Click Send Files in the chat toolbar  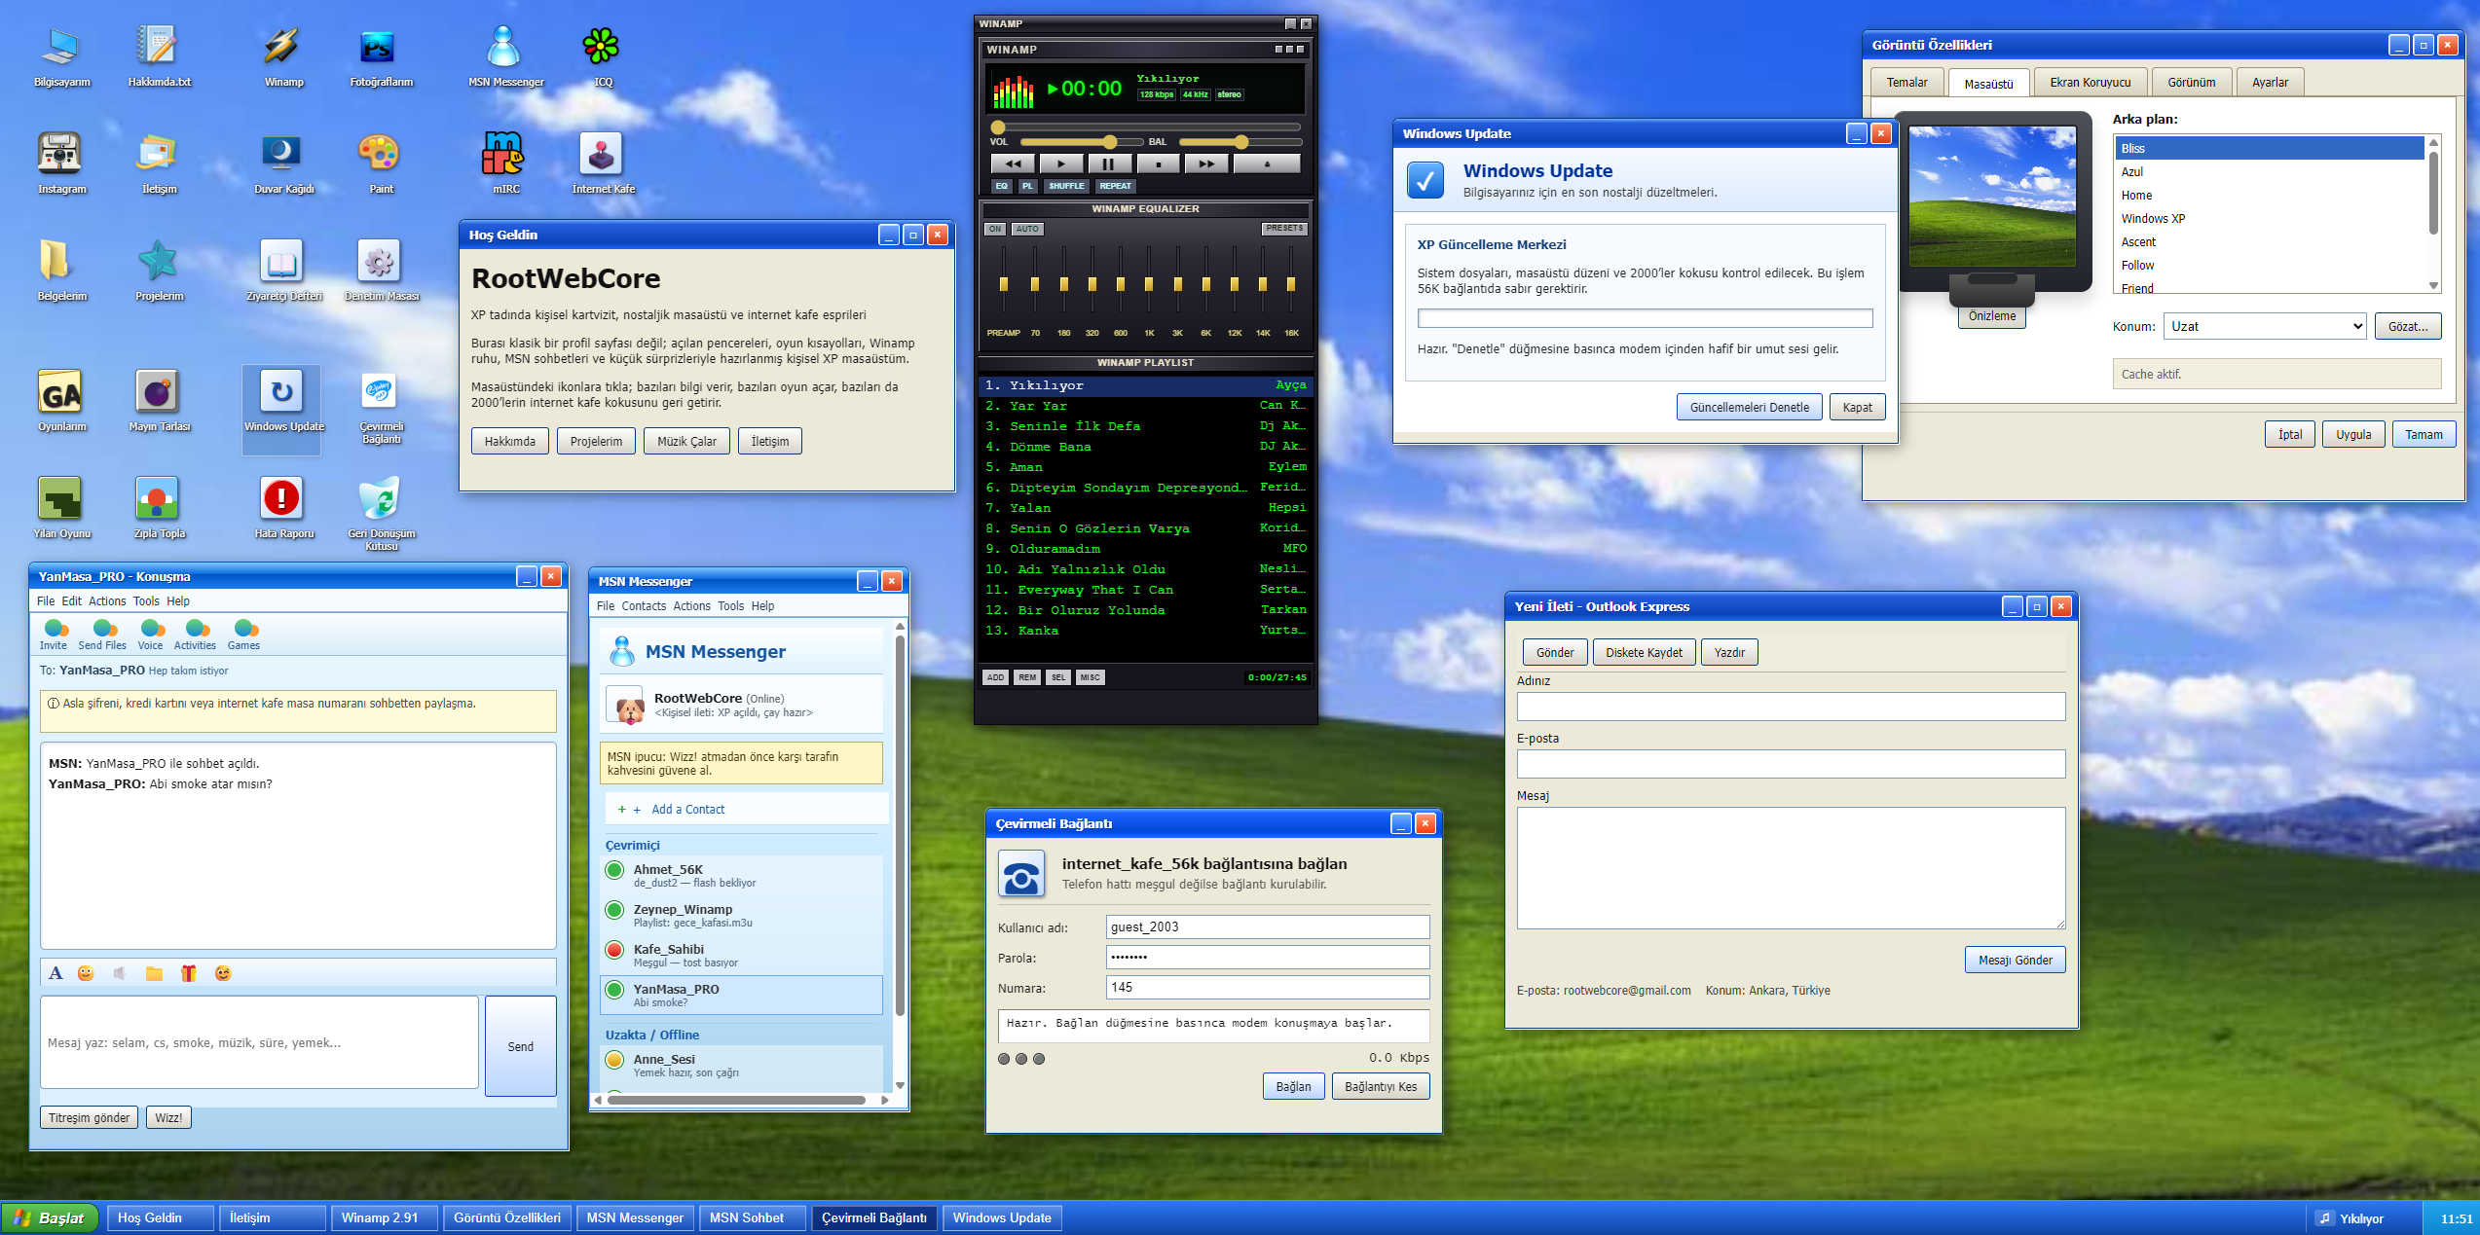coord(102,635)
